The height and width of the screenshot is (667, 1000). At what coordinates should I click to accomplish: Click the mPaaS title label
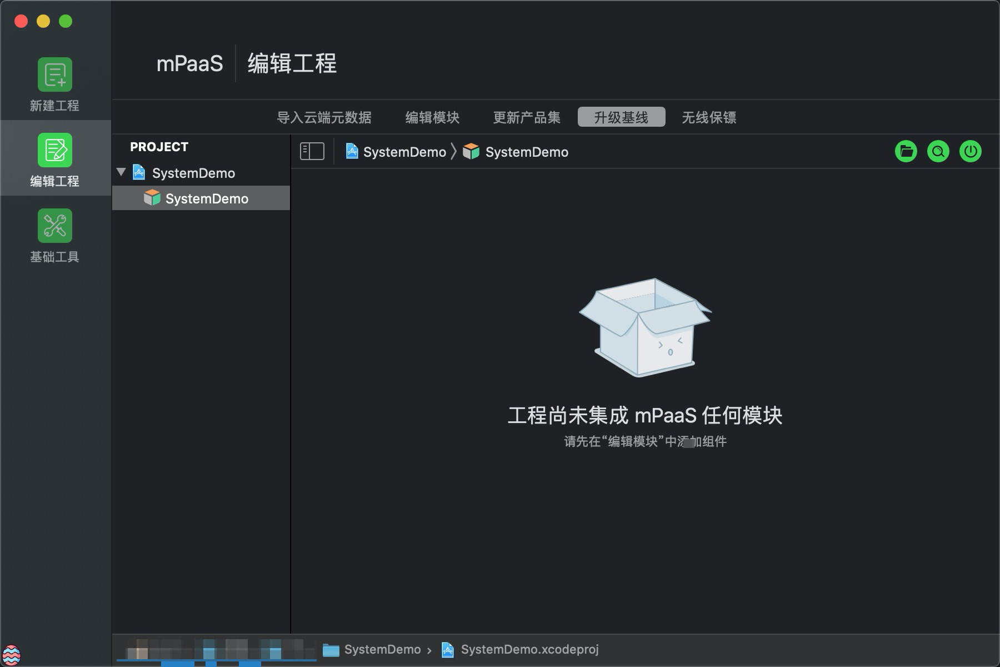tap(189, 63)
